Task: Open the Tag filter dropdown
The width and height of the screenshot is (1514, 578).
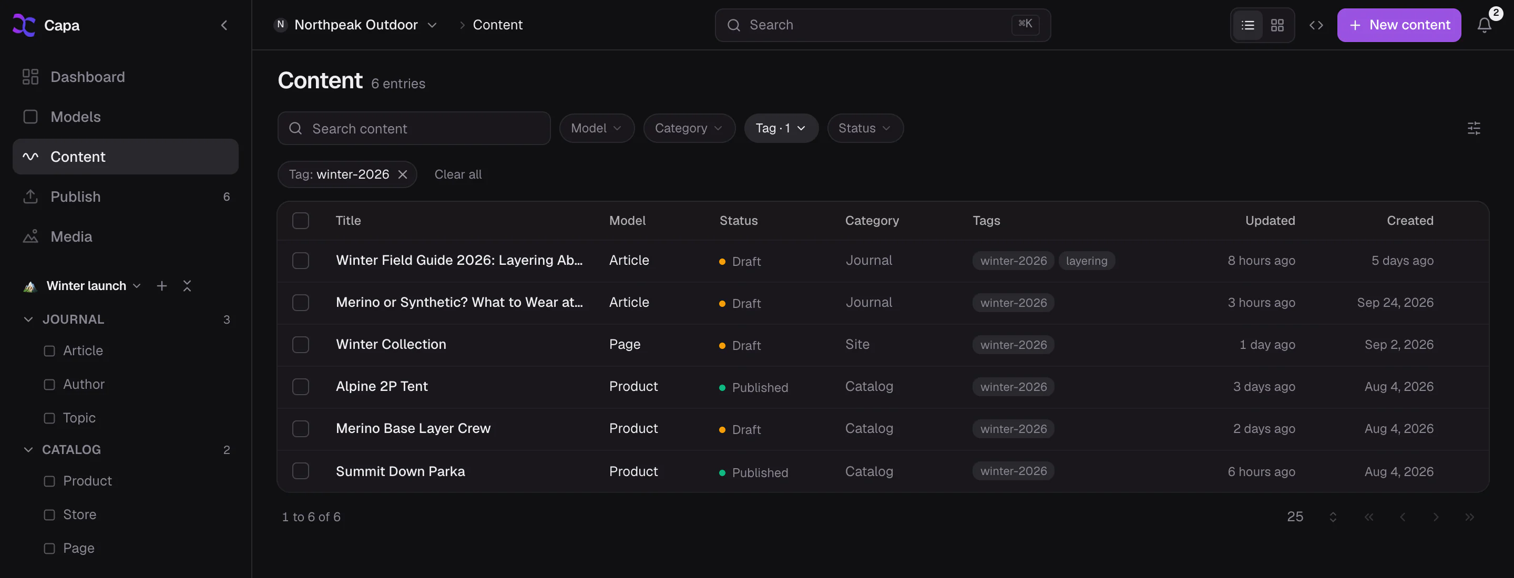Action: [x=781, y=128]
